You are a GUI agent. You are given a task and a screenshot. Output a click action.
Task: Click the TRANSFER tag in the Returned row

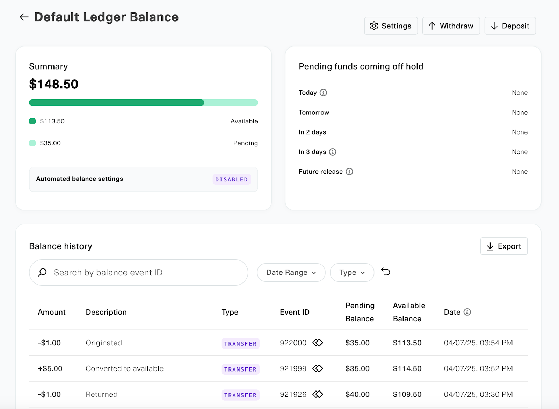[240, 395]
